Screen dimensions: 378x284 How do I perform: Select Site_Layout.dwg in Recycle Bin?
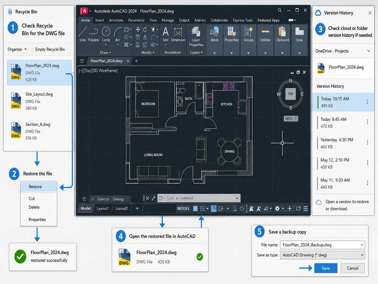[39, 101]
